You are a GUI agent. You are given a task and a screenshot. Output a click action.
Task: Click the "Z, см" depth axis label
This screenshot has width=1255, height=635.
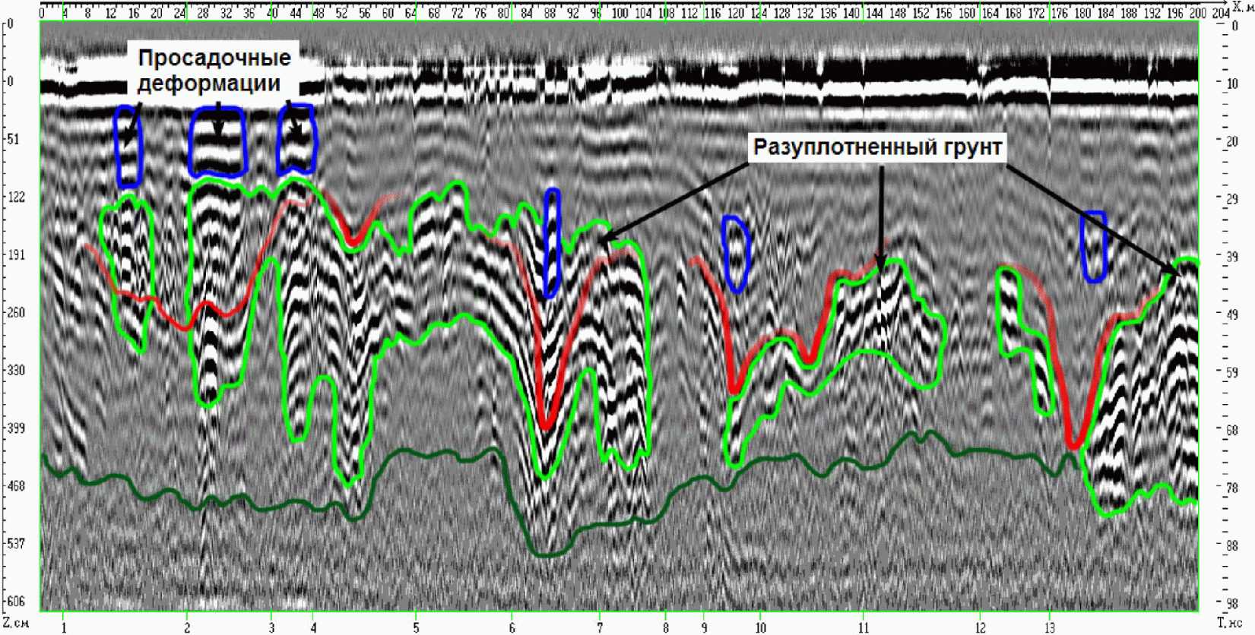click(x=15, y=622)
